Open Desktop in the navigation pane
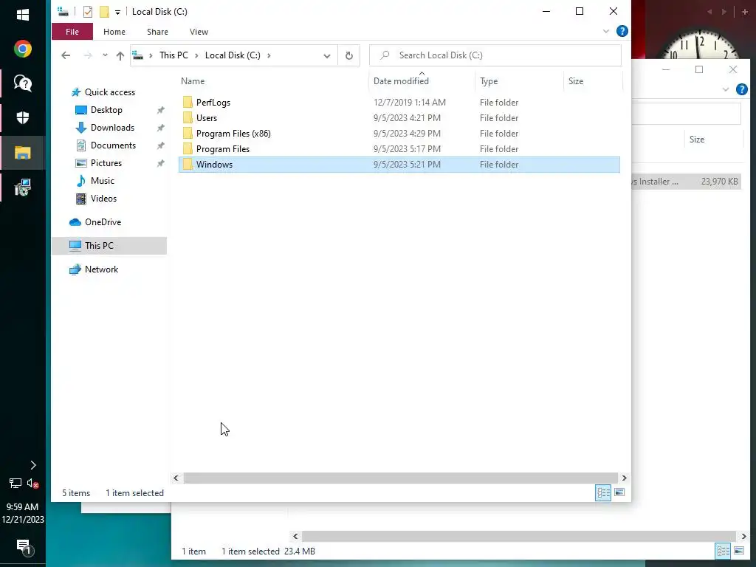 pos(106,110)
